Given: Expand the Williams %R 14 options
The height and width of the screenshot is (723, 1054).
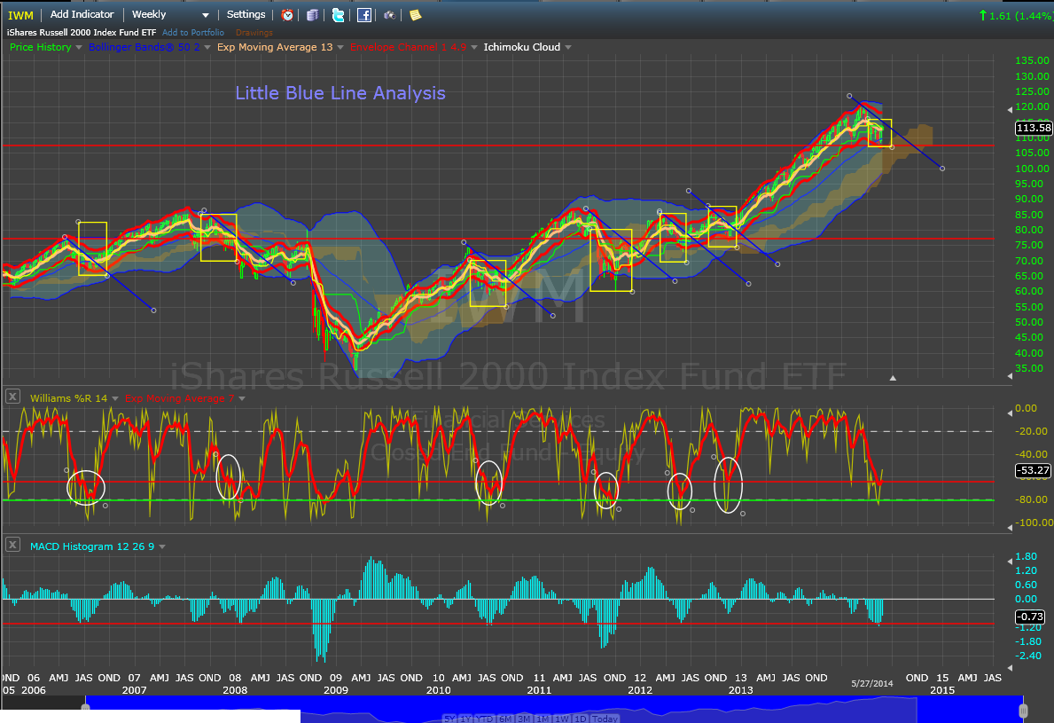Looking at the screenshot, I should coord(115,399).
